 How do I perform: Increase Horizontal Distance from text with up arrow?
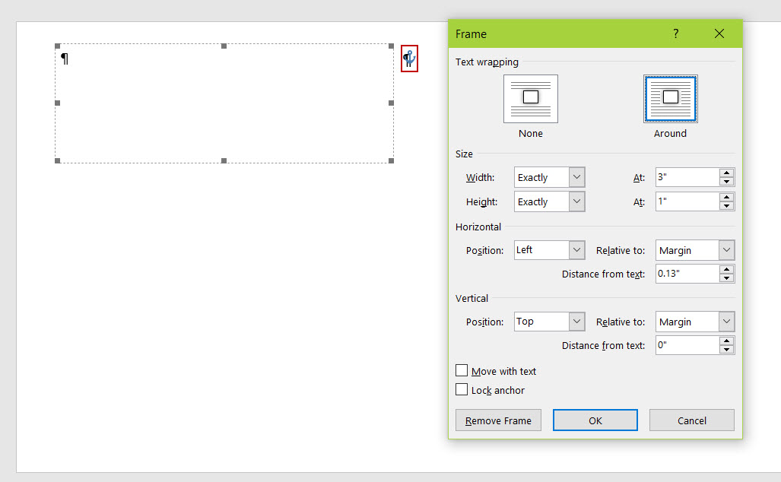[727, 269]
